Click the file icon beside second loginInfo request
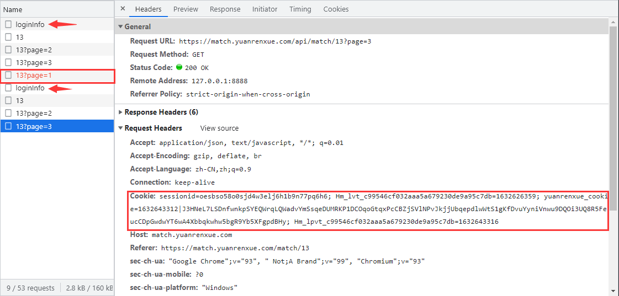 (x=8, y=88)
